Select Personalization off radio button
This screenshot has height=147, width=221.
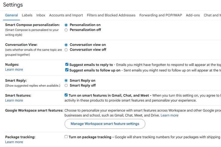pos(66,30)
